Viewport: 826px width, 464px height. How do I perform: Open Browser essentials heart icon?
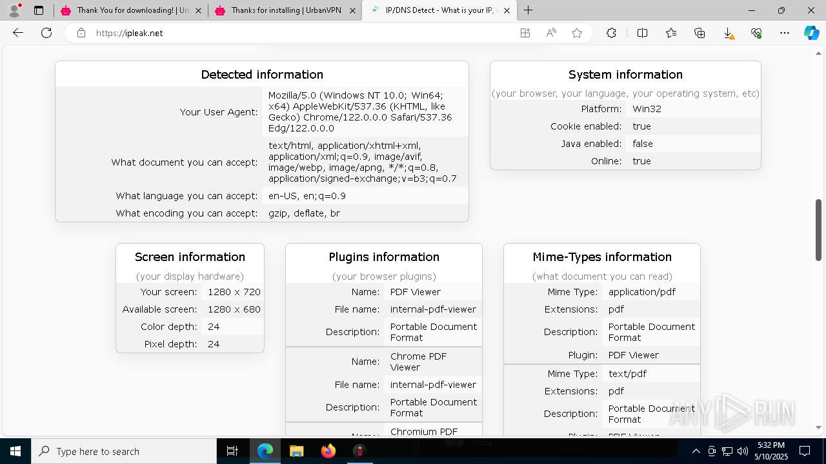756,33
